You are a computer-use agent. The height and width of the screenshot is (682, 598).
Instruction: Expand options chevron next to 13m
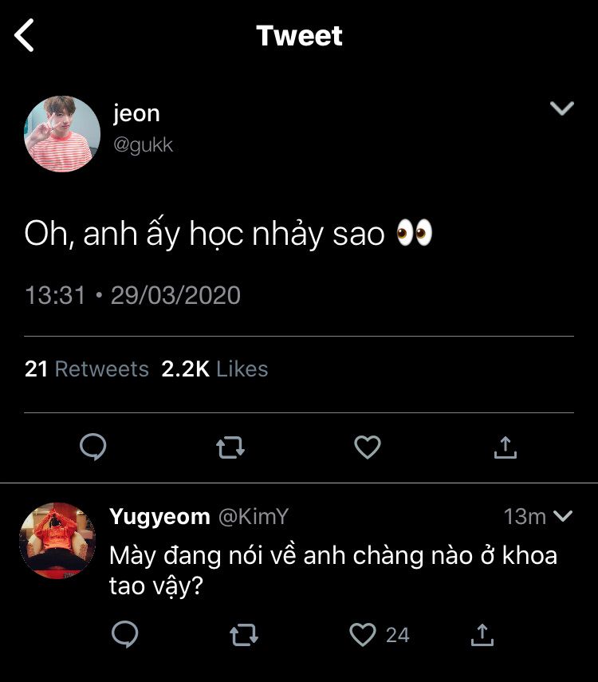click(563, 516)
